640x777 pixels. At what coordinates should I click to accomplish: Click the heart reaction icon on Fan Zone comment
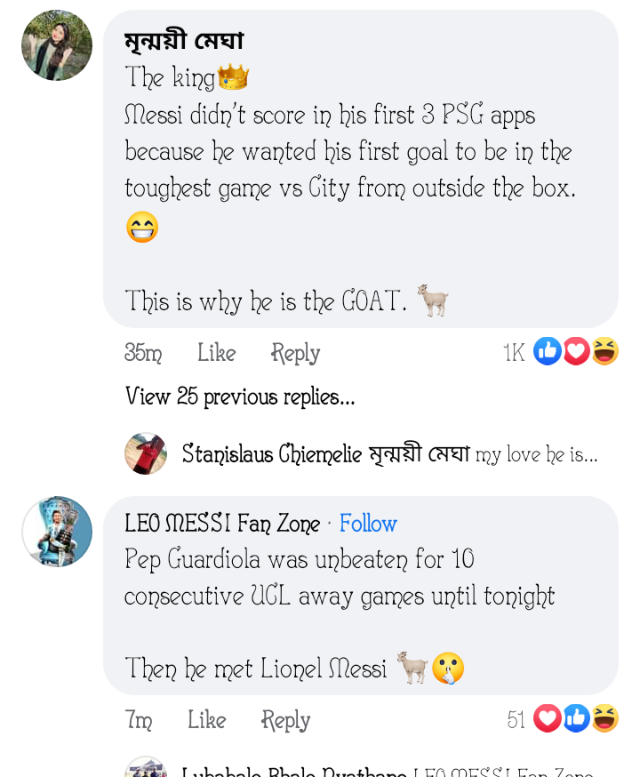[548, 718]
